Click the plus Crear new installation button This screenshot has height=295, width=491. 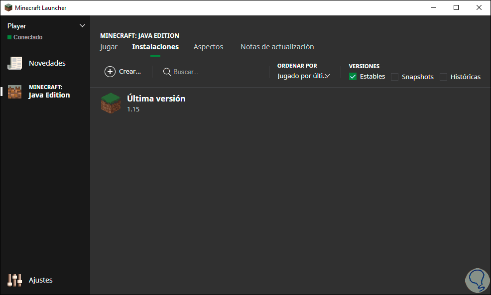123,72
